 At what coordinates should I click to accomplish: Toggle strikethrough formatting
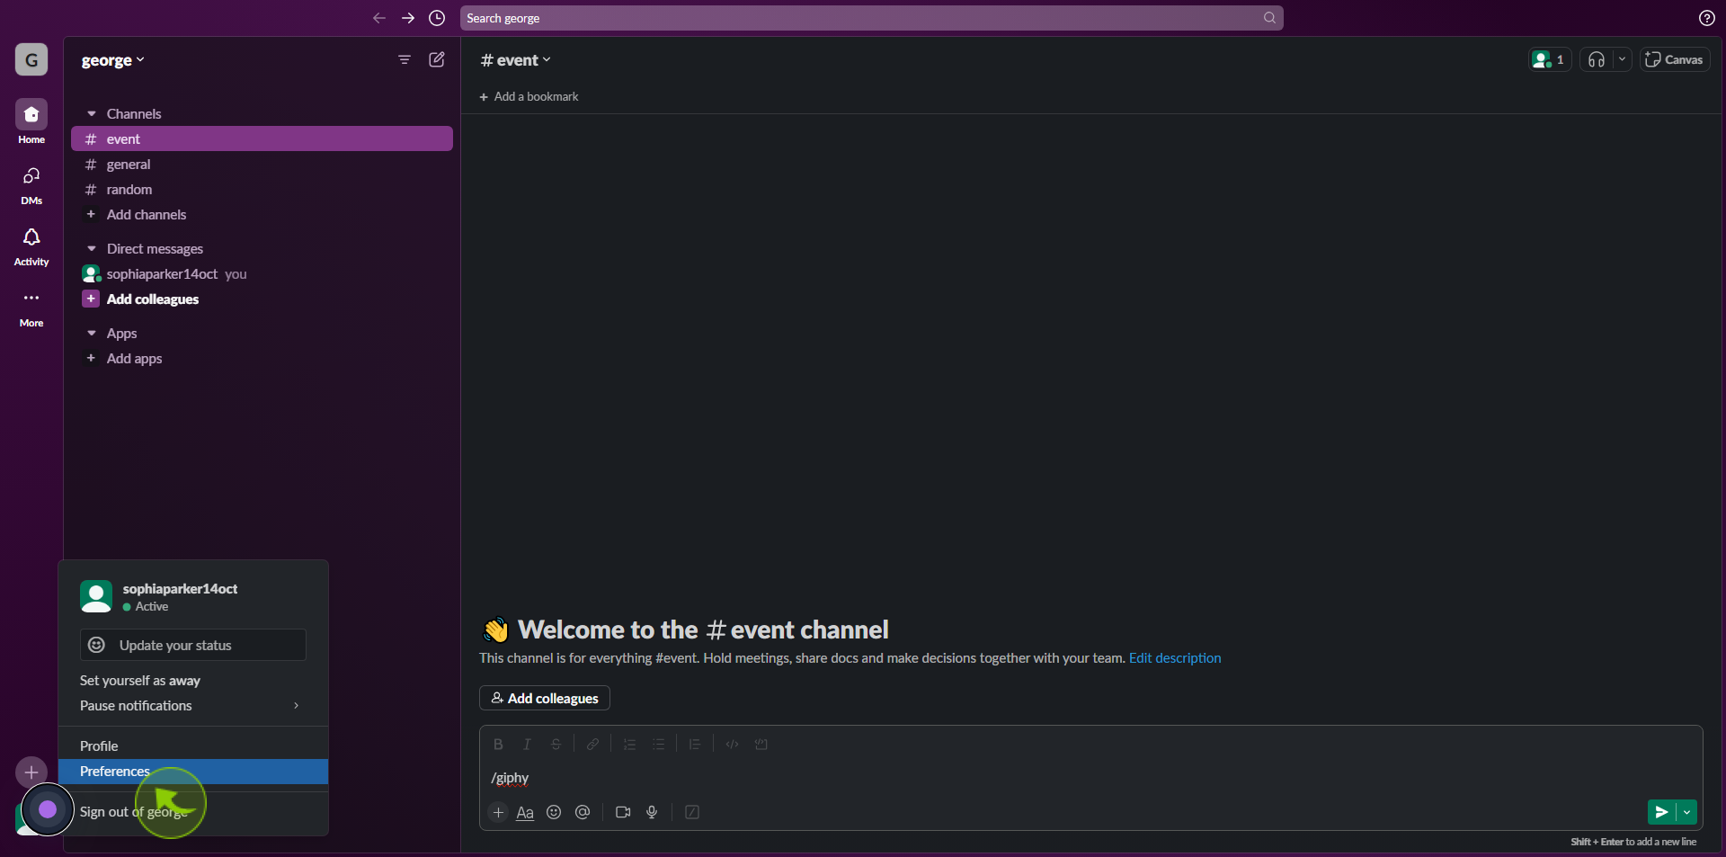point(556,745)
